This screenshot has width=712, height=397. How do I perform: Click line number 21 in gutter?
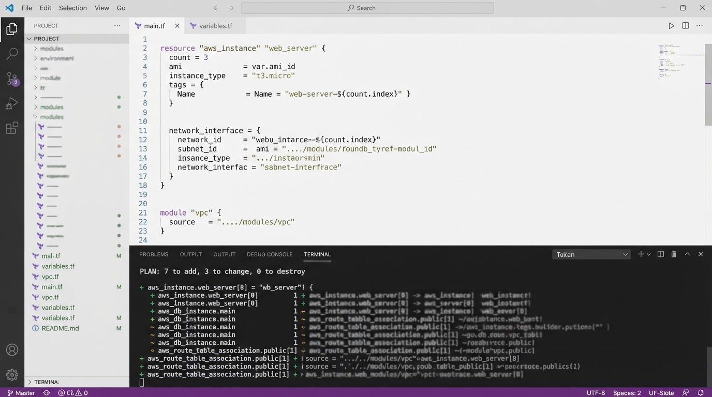[x=143, y=212]
